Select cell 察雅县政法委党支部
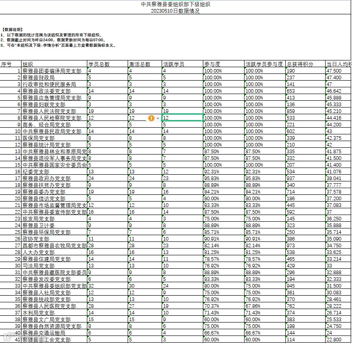 click(x=54, y=91)
